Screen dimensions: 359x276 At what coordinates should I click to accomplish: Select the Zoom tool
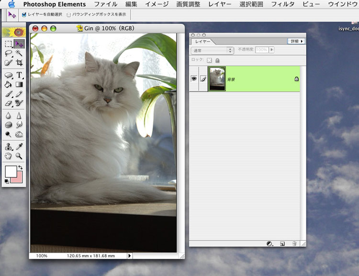click(19, 156)
